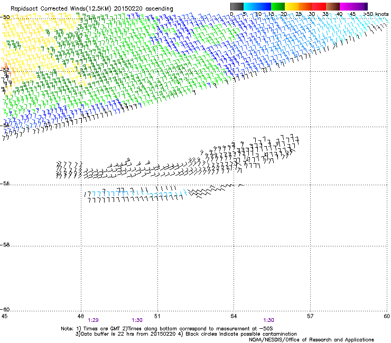391x343 pixels.
Task: Click the purple '1:30' label near longitude 51
Action: (x=137, y=320)
